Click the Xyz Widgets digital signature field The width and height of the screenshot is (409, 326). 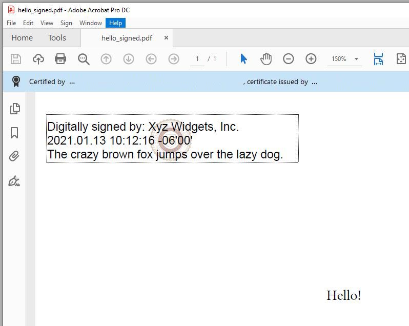pos(172,138)
